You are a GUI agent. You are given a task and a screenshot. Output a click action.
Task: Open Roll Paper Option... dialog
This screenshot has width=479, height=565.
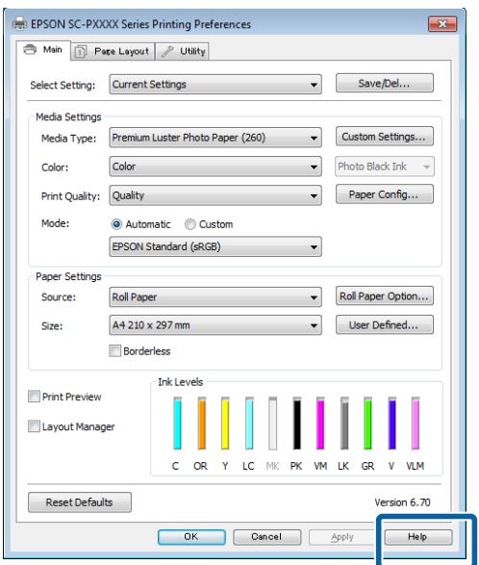(385, 296)
